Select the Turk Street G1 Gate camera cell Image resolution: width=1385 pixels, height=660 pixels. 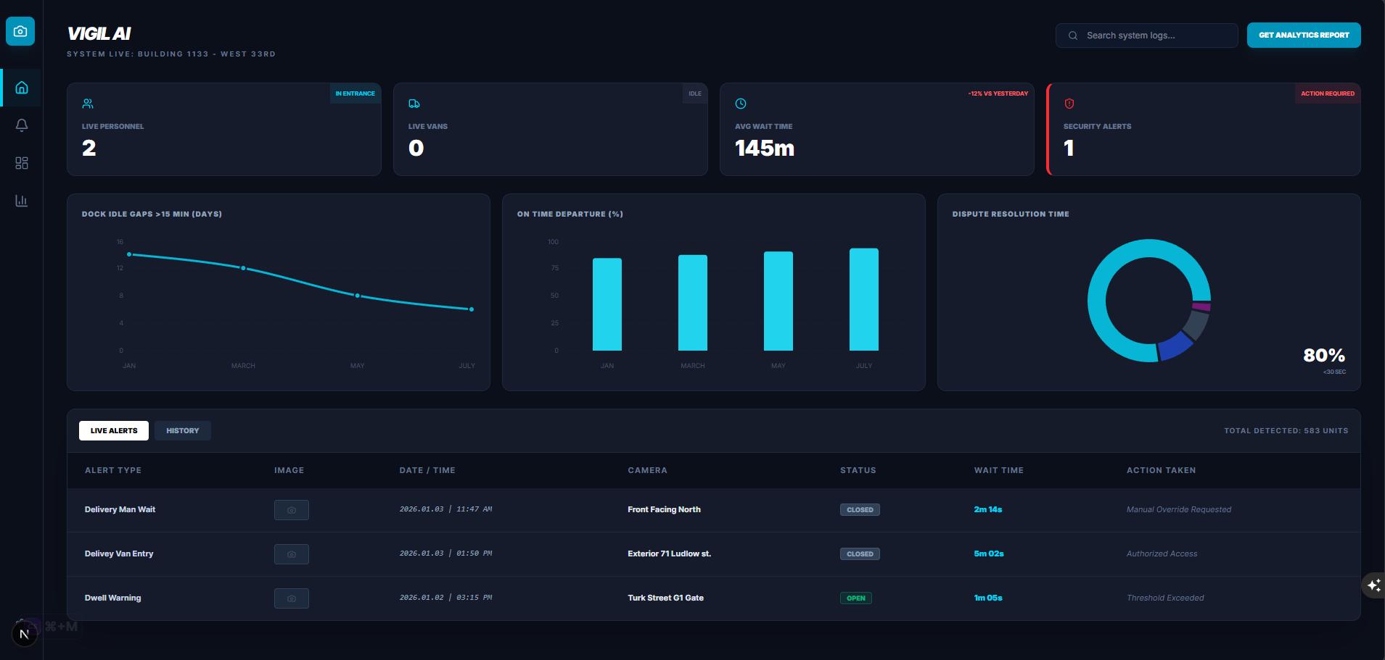665,598
